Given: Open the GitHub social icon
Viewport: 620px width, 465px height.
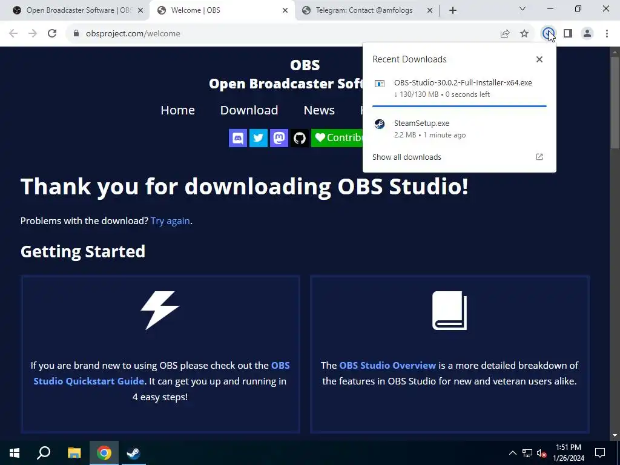Looking at the screenshot, I should [300, 138].
